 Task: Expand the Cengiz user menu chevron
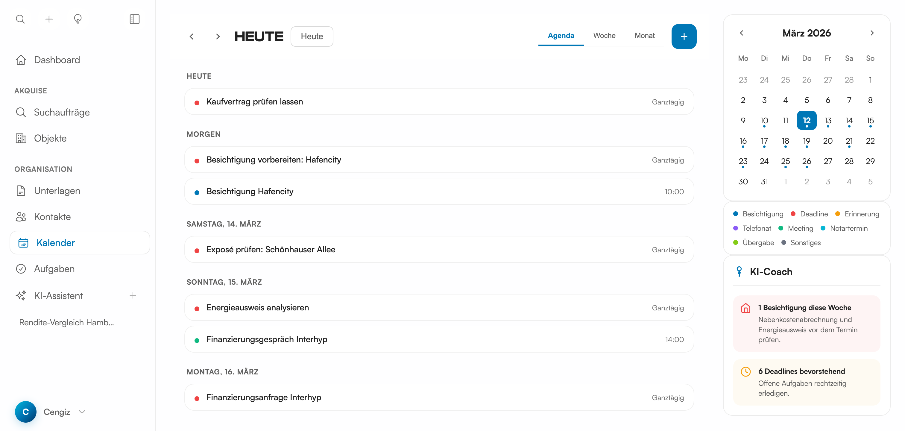click(x=82, y=412)
